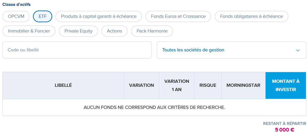Select Fonds obligataires à échéance filter

pos(251,17)
